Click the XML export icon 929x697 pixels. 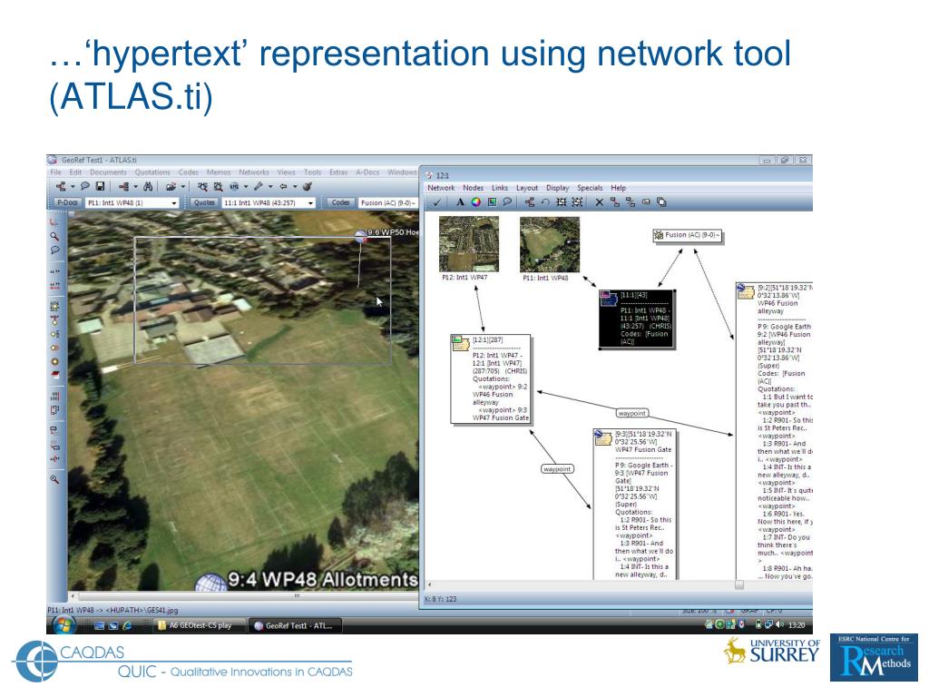click(x=234, y=186)
